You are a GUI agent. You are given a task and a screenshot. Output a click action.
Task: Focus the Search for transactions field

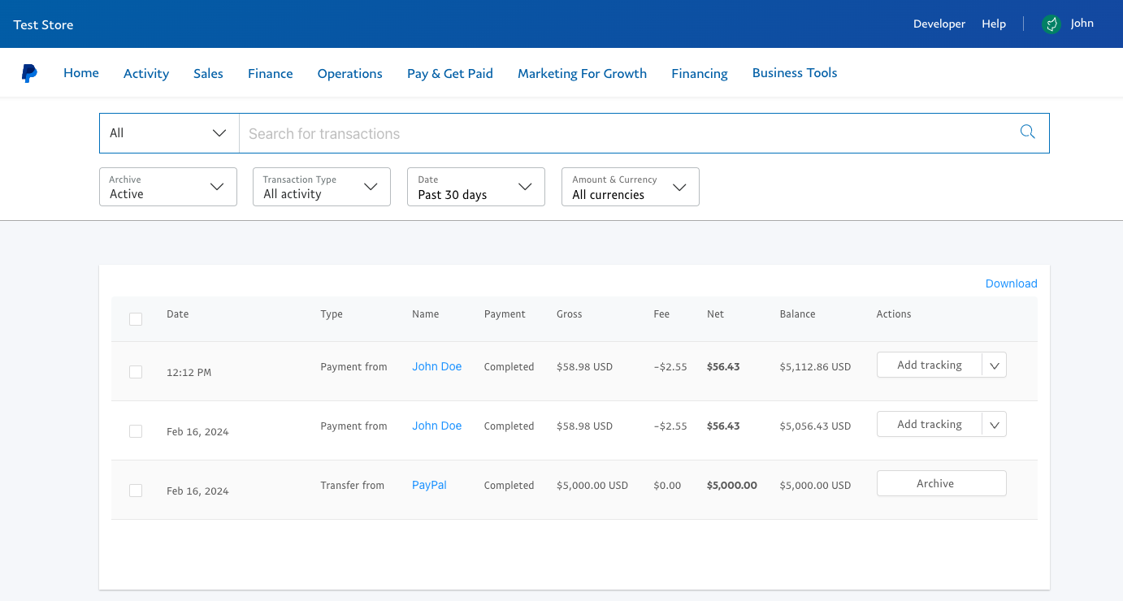pos(626,133)
